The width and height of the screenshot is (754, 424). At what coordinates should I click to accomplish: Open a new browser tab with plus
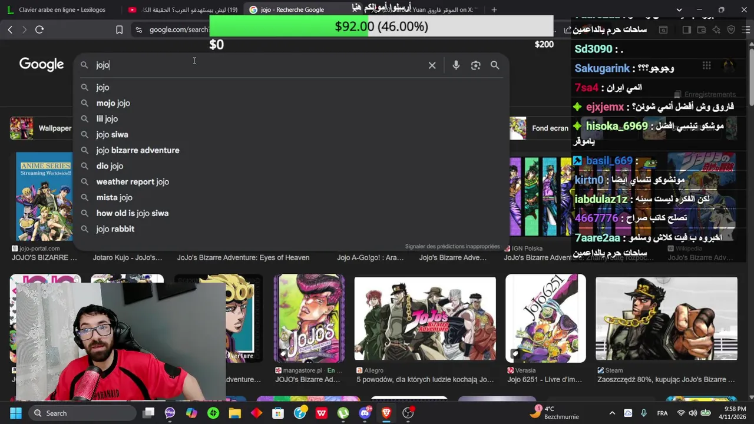coord(494,9)
